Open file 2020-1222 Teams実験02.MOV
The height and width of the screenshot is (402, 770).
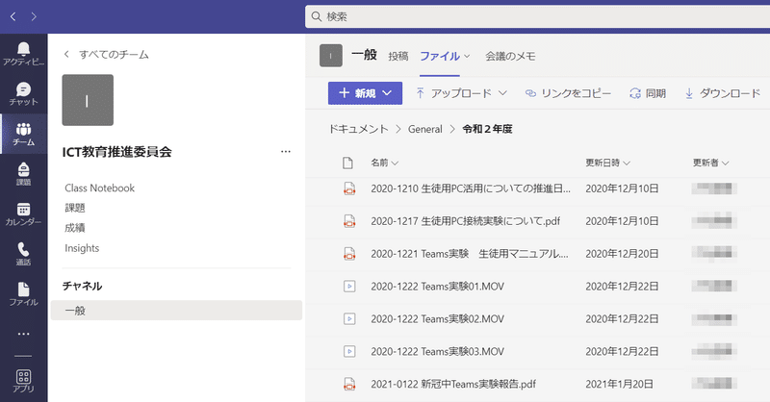tap(438, 319)
